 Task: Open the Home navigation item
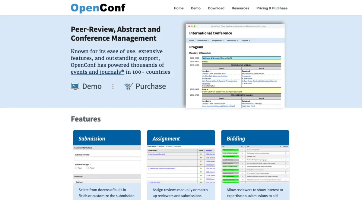point(179,8)
